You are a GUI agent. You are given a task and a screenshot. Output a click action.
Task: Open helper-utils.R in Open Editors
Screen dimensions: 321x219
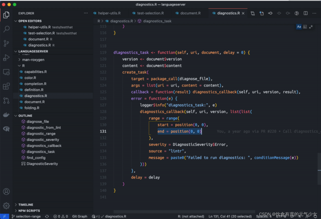tap(53, 27)
